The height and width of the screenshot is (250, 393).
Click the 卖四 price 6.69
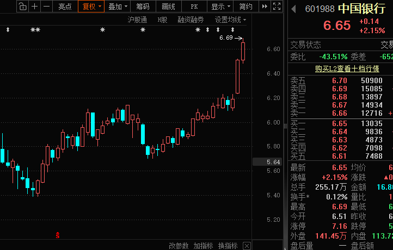coord(339,89)
